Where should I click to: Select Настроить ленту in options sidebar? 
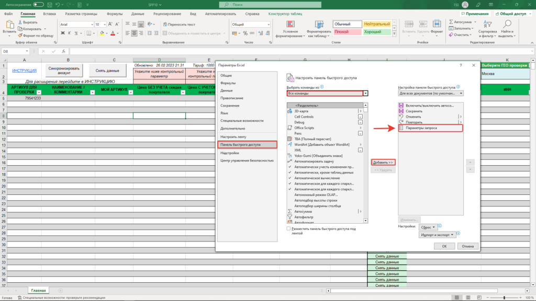[x=247, y=137]
